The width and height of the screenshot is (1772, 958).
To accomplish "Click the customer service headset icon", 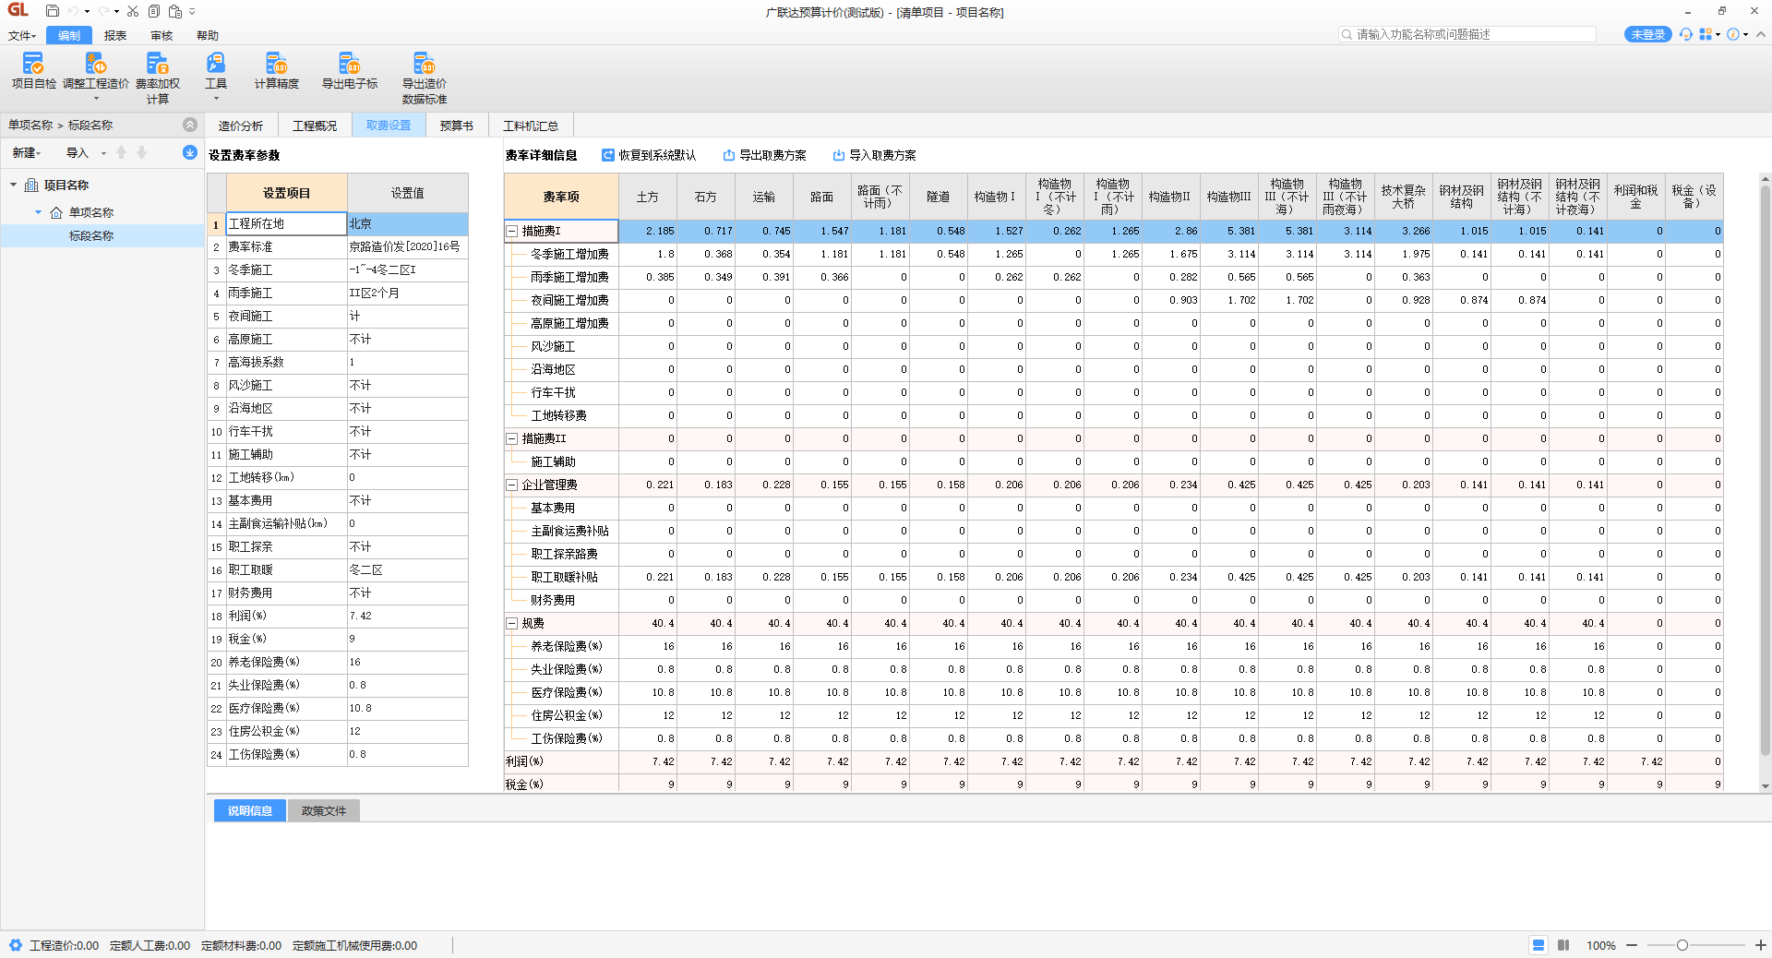I will coord(1686,34).
